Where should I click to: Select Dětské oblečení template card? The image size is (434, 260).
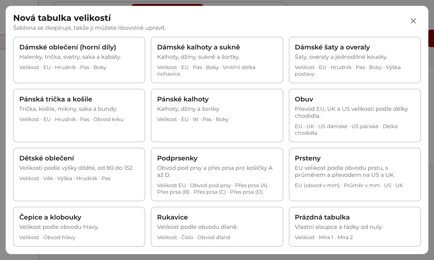click(x=79, y=174)
